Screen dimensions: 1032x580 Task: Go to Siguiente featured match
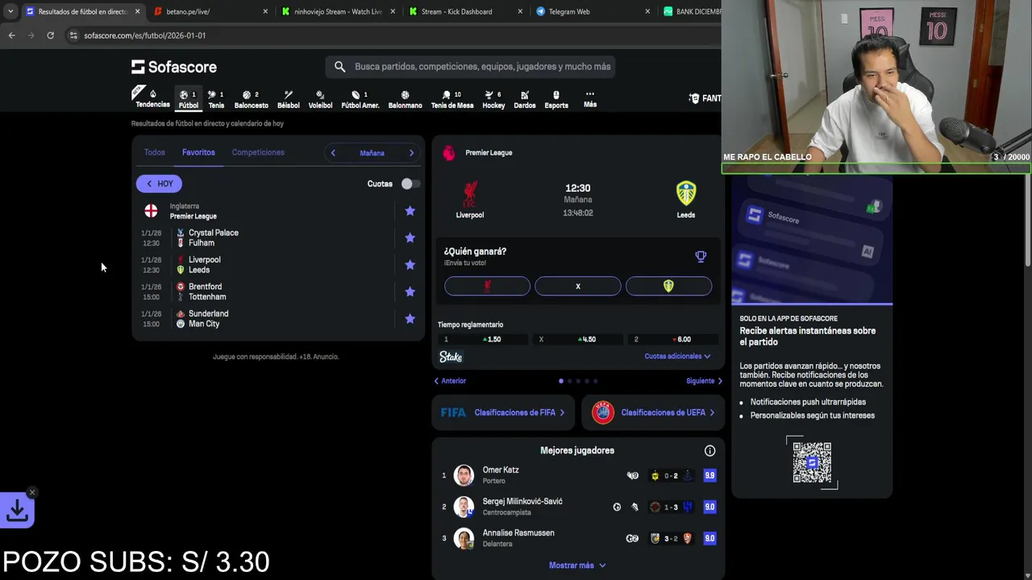(x=704, y=381)
